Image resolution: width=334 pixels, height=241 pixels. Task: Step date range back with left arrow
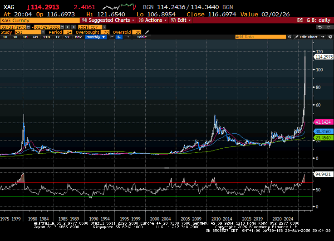tap(68, 27)
